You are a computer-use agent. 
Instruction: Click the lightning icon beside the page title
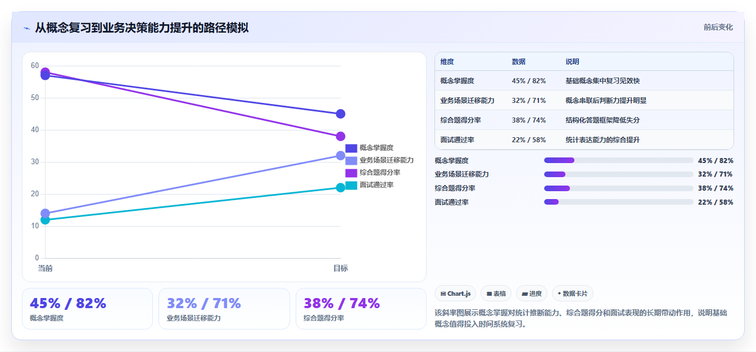click(x=26, y=28)
